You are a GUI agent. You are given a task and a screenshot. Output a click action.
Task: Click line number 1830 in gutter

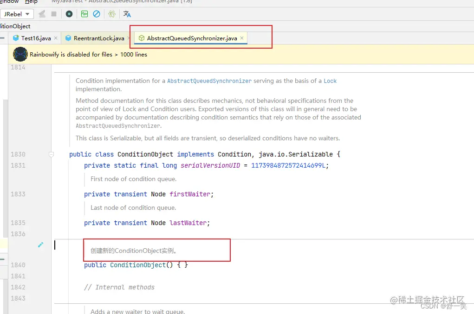coord(18,154)
